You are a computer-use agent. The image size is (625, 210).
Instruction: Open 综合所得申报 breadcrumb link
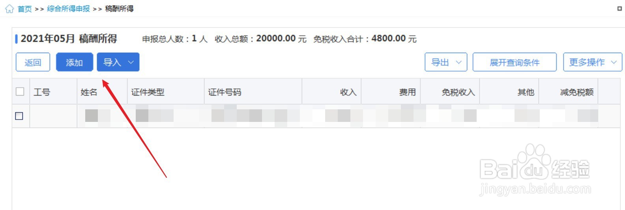pyautogui.click(x=68, y=9)
